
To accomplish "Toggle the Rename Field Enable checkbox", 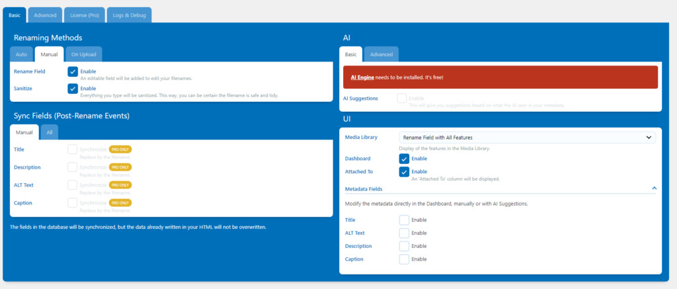I will pyautogui.click(x=73, y=71).
